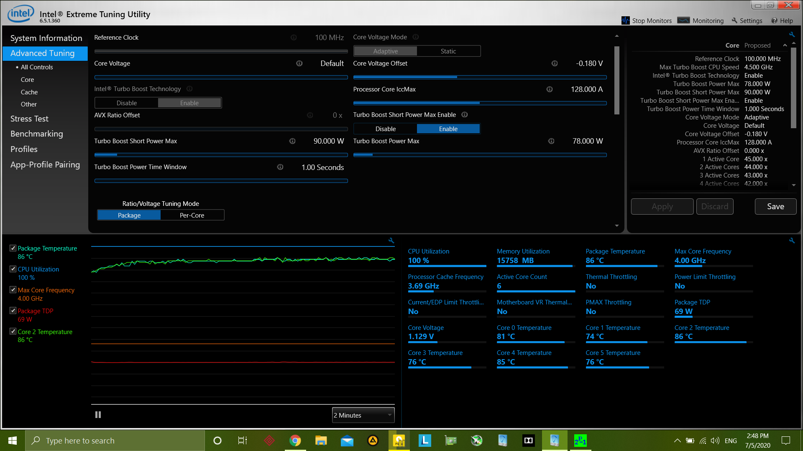Adjust the Processor Core IccMax slider
803x451 pixels.
(480, 103)
